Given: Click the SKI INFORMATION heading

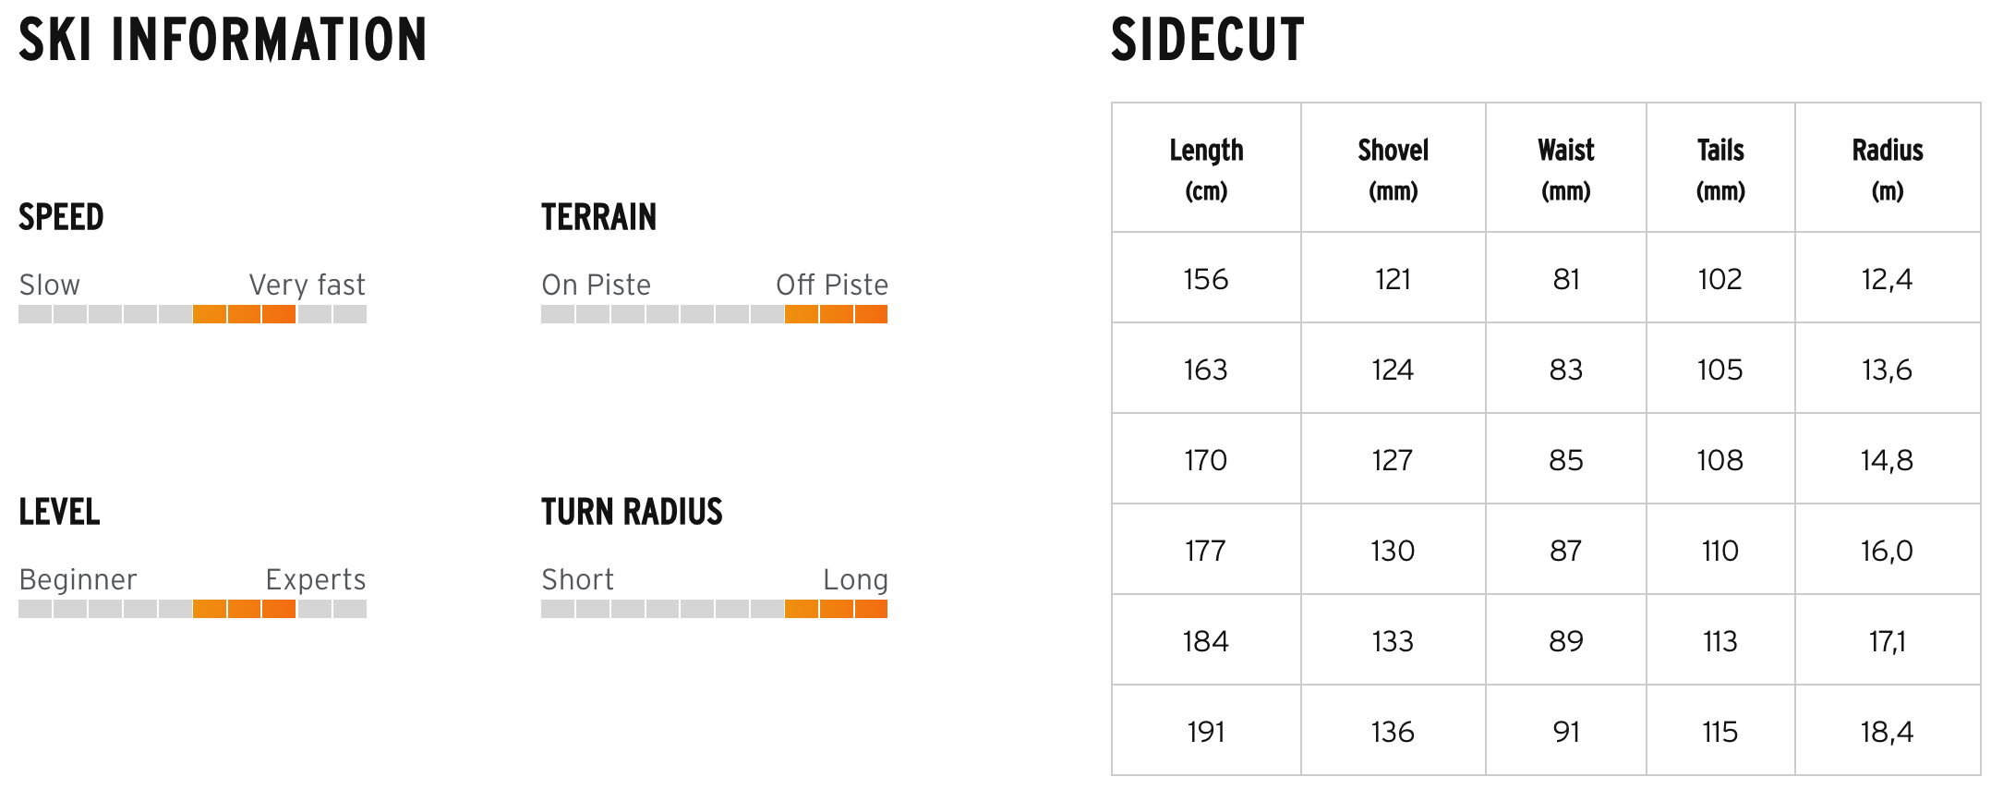Looking at the screenshot, I should 223,40.
